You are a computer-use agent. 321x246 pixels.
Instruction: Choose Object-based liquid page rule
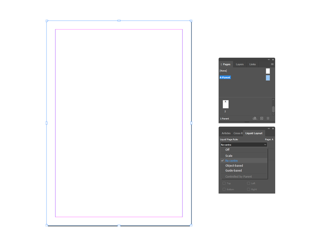[244, 165]
